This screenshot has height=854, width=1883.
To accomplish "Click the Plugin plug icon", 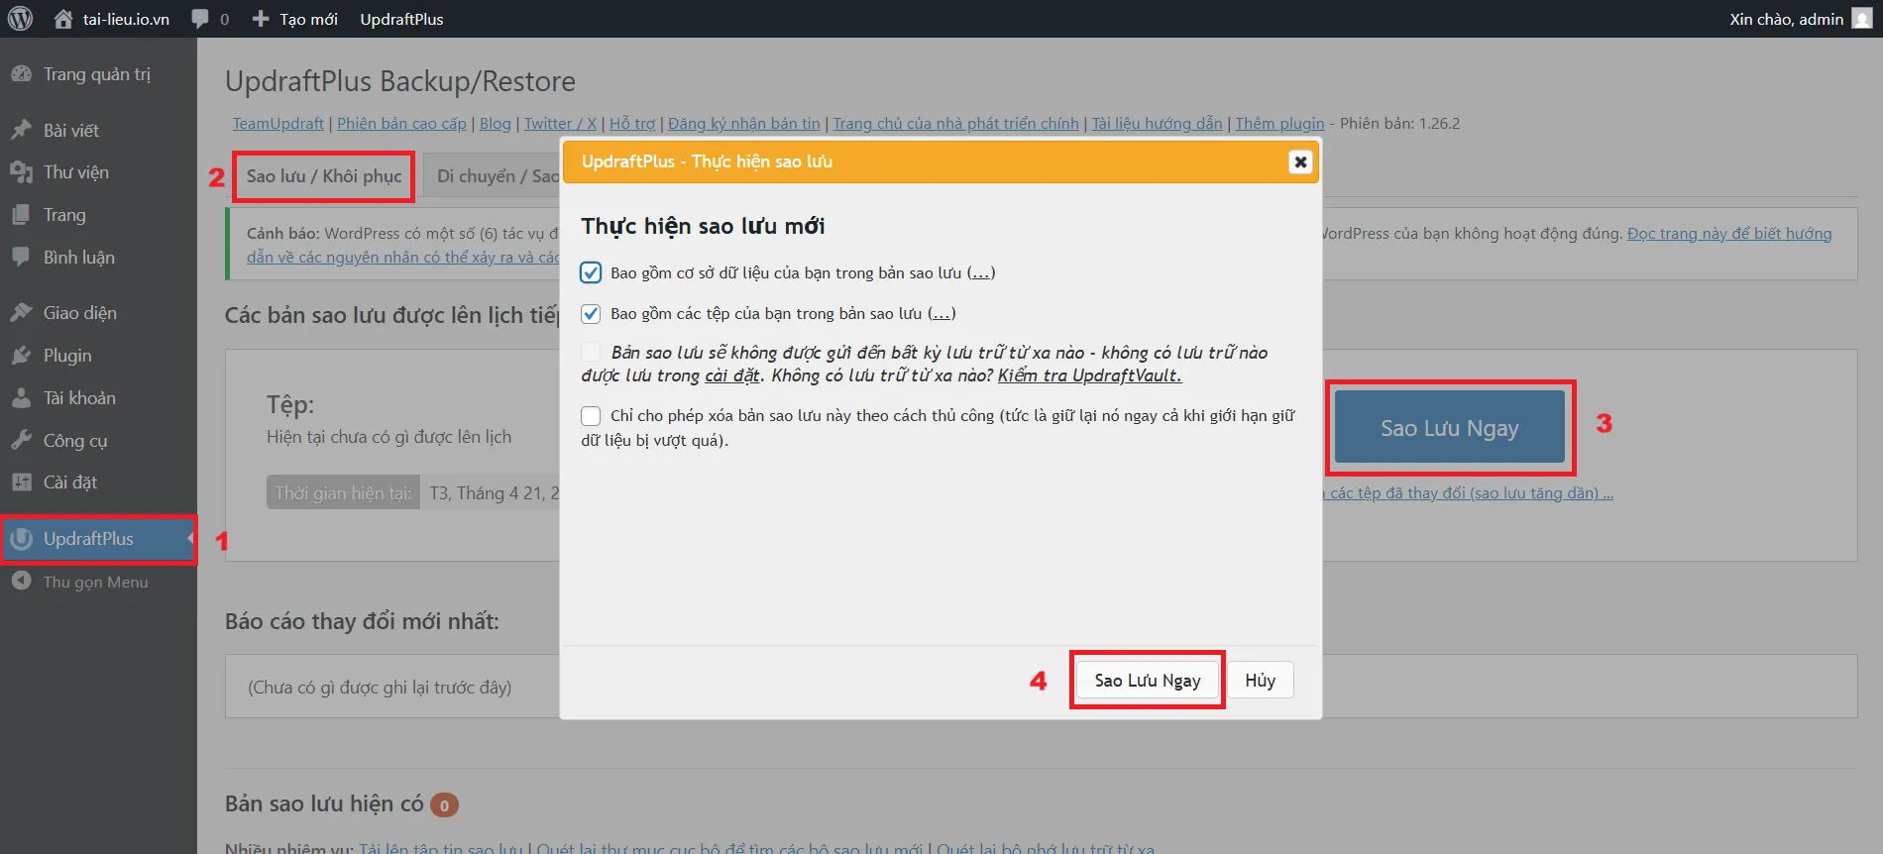I will pos(21,356).
